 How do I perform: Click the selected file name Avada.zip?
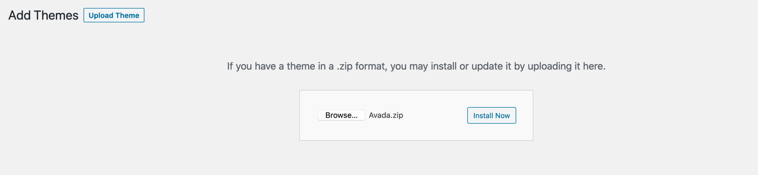[385, 115]
